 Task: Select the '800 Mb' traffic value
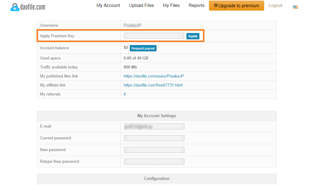point(130,67)
